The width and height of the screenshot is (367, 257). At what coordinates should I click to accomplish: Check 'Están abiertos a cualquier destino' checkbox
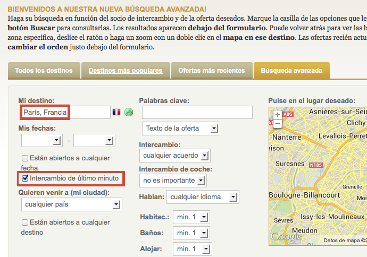(x=25, y=222)
